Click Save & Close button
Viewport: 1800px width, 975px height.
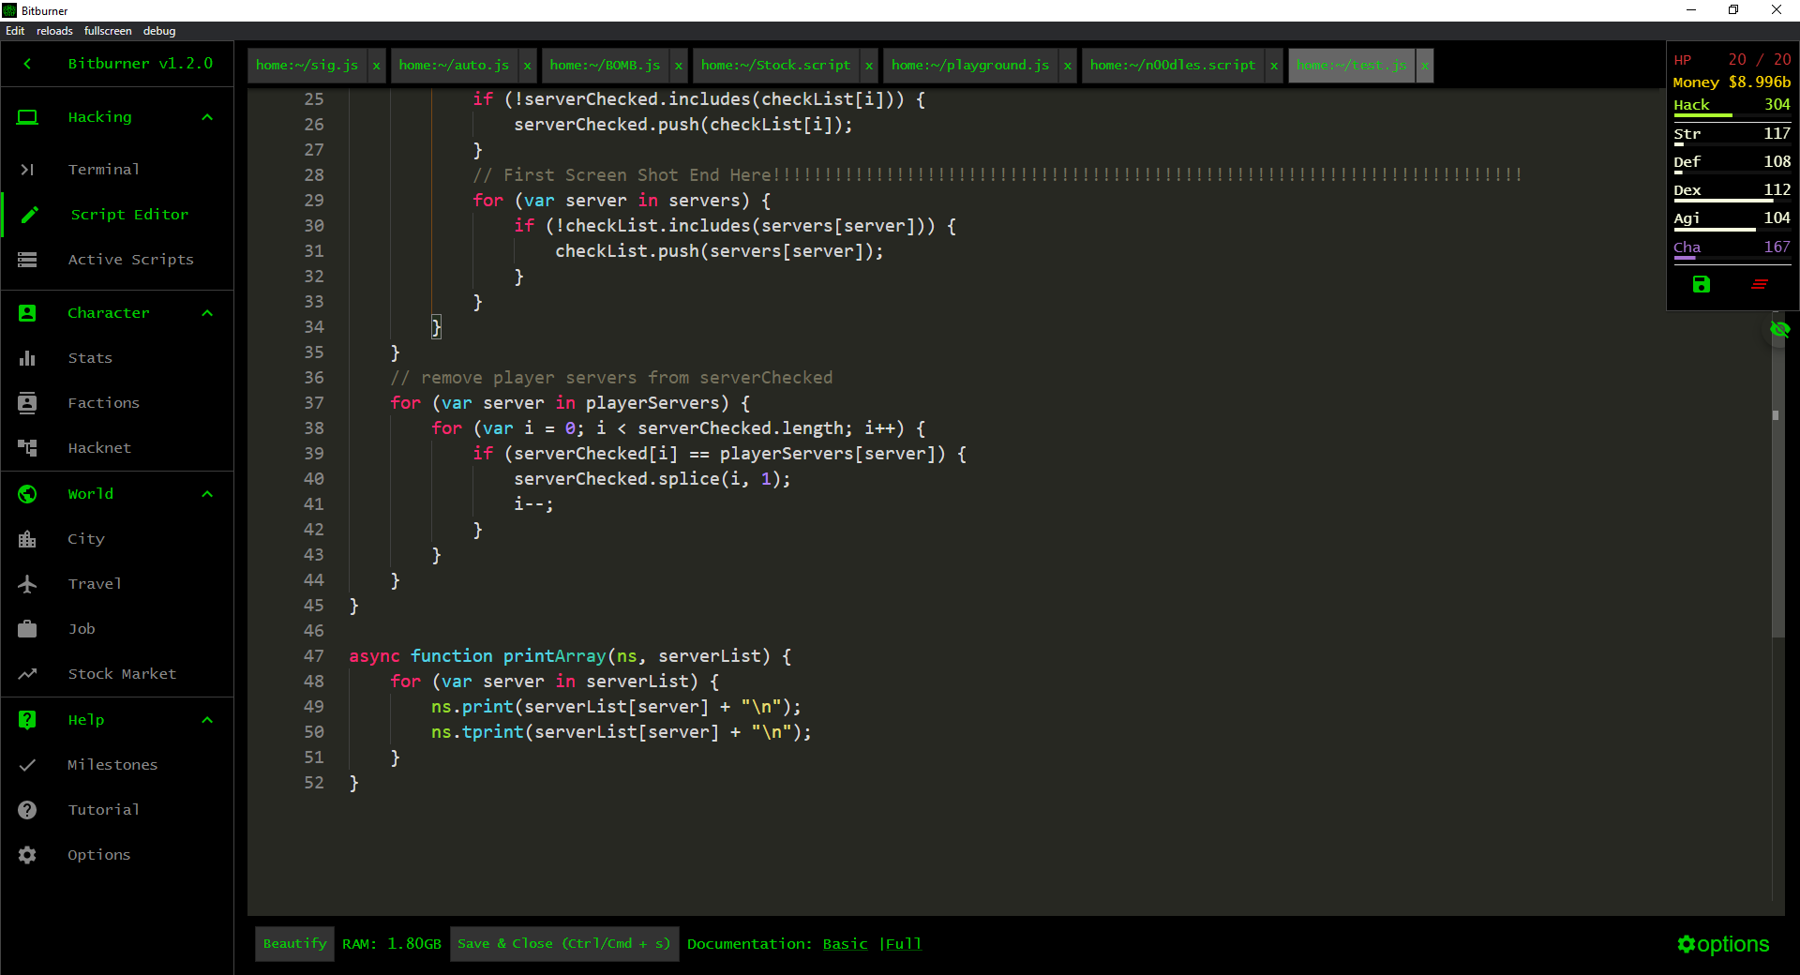(x=563, y=944)
